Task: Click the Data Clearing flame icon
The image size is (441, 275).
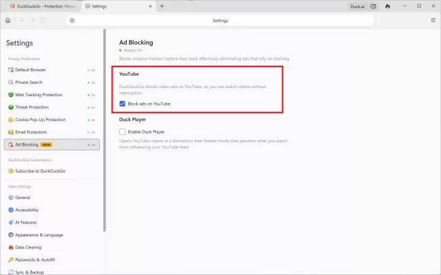Action: (x=11, y=247)
